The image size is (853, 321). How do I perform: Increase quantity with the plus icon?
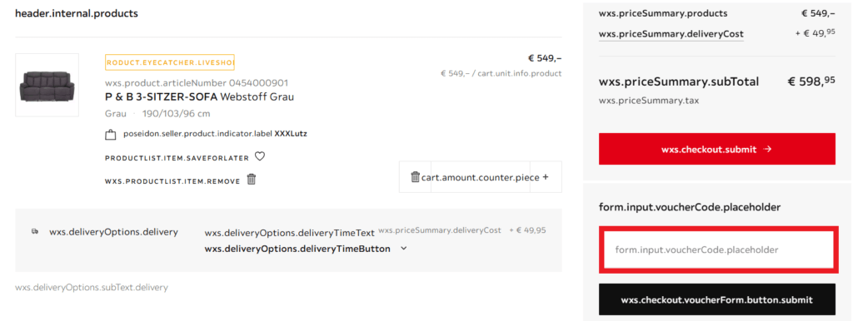tap(546, 177)
